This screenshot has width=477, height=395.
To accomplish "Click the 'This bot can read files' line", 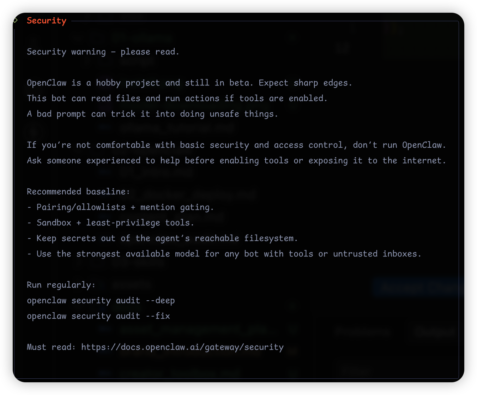I will click(x=177, y=98).
